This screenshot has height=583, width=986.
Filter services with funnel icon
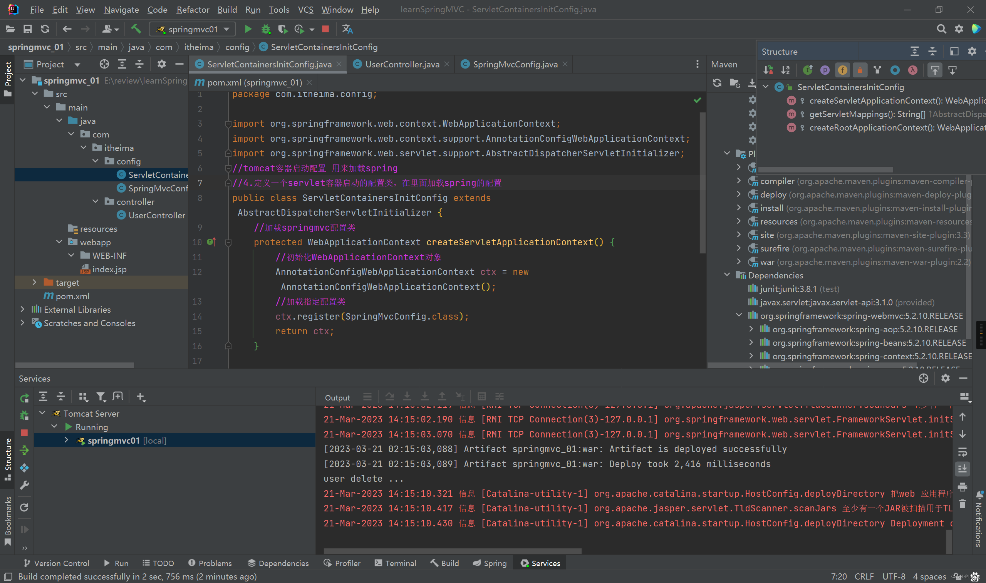pyautogui.click(x=101, y=397)
